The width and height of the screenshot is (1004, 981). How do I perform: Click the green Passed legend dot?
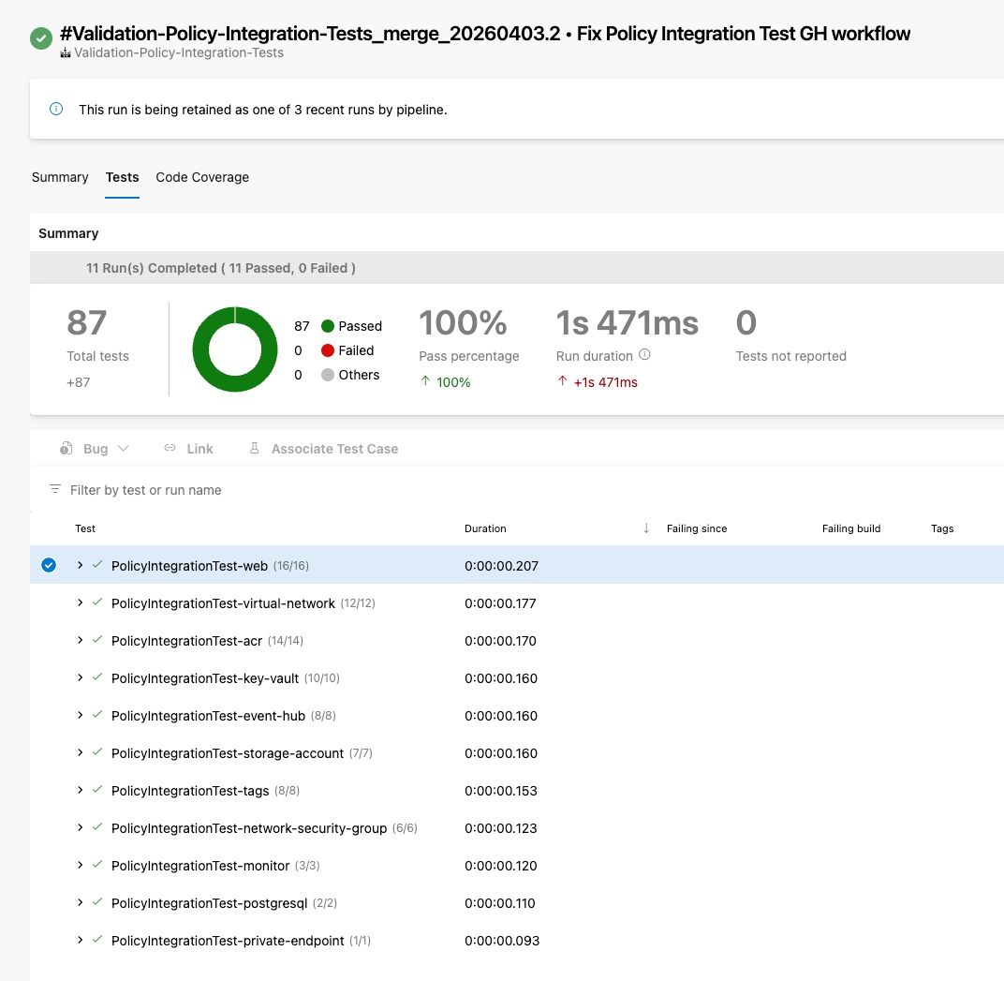coord(328,326)
